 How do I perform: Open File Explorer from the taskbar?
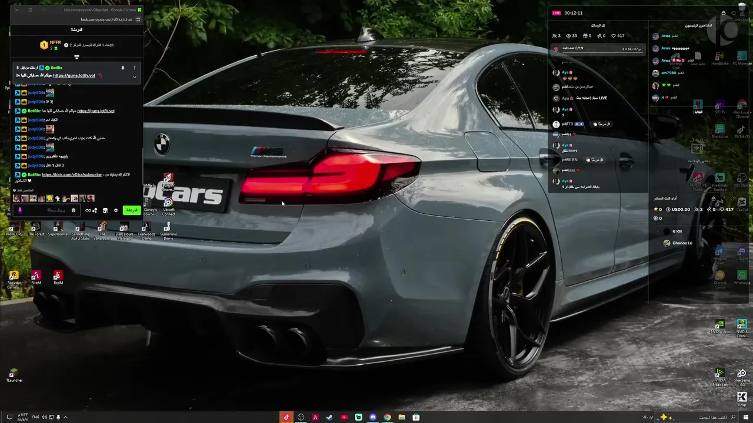(402, 417)
